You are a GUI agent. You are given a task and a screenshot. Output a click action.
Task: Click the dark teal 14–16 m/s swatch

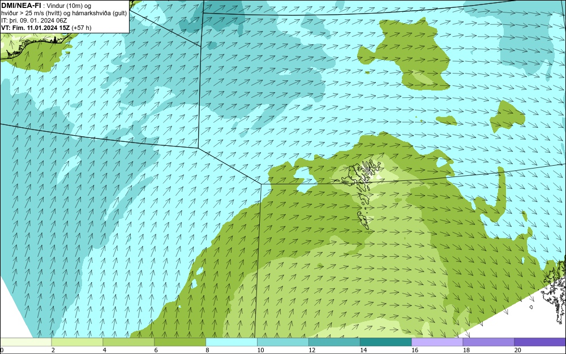385,342
